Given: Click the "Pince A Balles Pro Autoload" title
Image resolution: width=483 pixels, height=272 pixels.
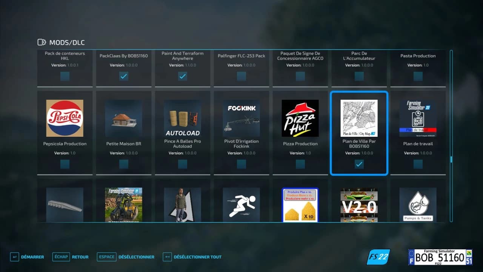Looking at the screenshot, I should click(x=183, y=144).
